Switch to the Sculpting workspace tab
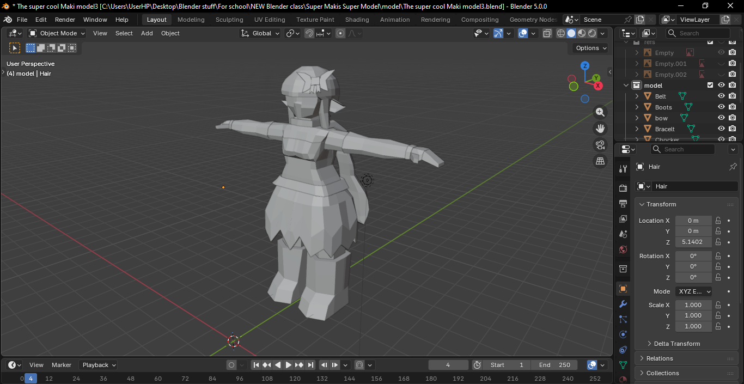744x384 pixels. pyautogui.click(x=229, y=20)
